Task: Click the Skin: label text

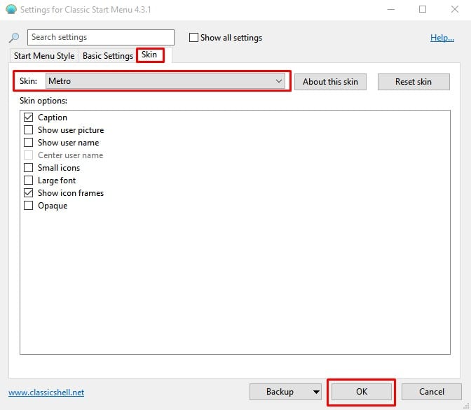Action: (28, 81)
